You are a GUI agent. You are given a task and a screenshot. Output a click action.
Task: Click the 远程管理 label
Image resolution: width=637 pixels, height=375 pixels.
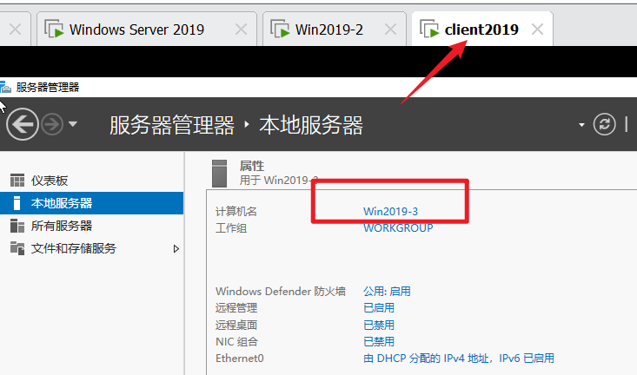point(236,308)
